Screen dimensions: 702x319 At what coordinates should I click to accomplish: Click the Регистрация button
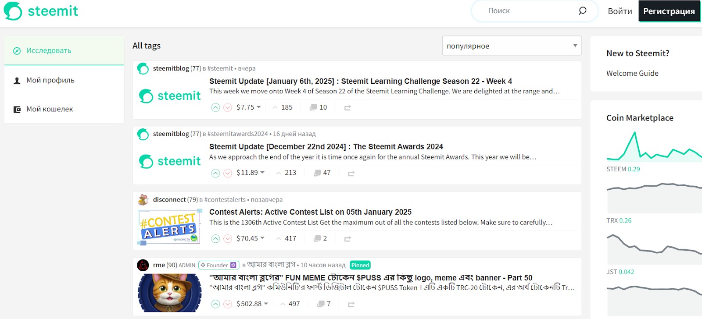[669, 11]
